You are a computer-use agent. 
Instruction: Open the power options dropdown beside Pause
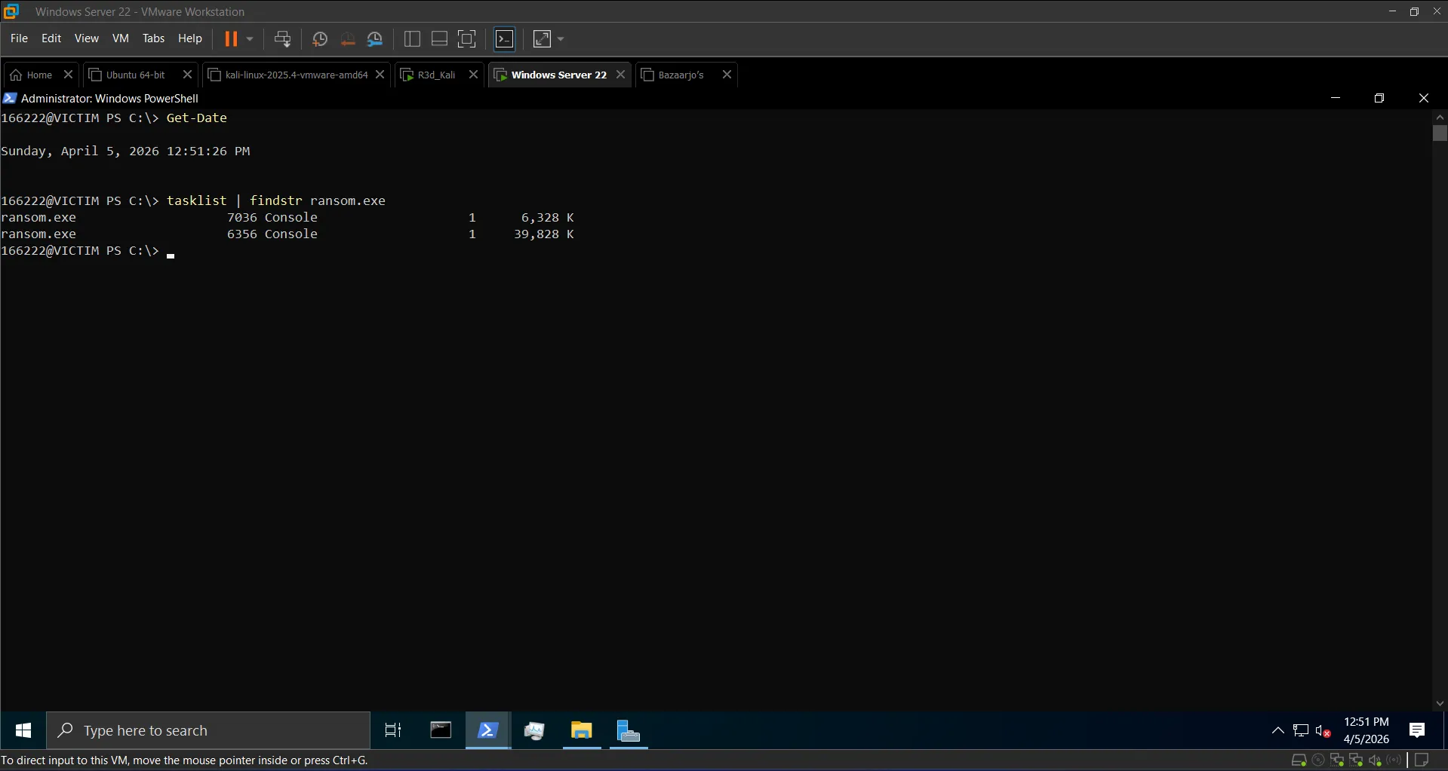pos(250,39)
